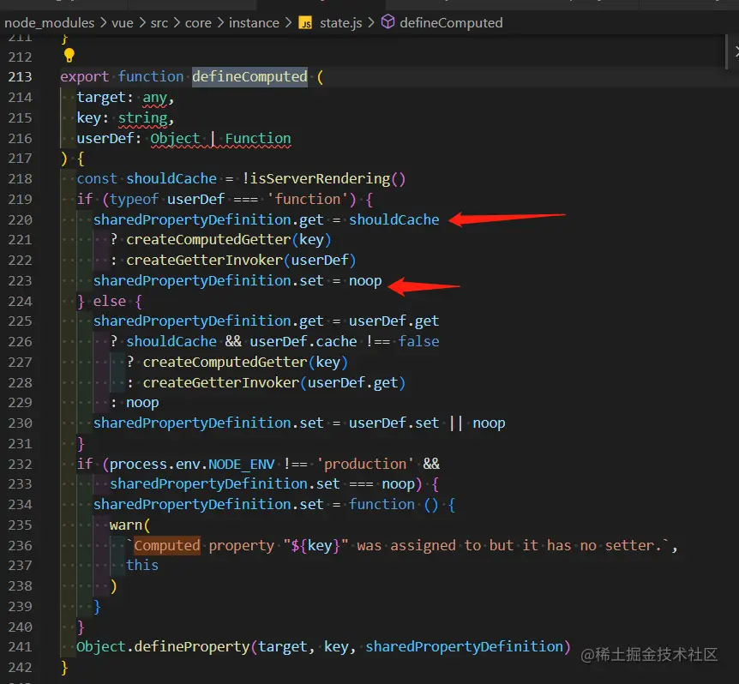Click 'typeof' keyword on line 219

[x=134, y=199]
